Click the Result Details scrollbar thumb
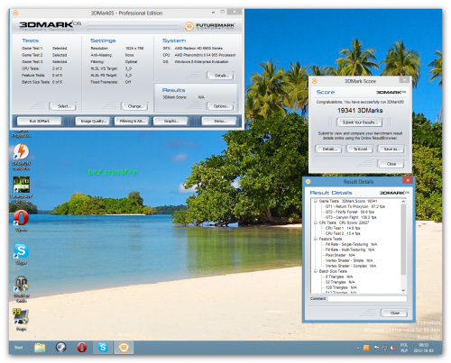Viewport: 451px width, 363px height. pos(403,240)
